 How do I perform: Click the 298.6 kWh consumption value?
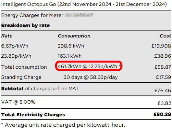click(x=71, y=46)
